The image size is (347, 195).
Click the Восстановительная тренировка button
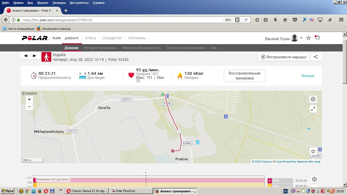pos(245,76)
